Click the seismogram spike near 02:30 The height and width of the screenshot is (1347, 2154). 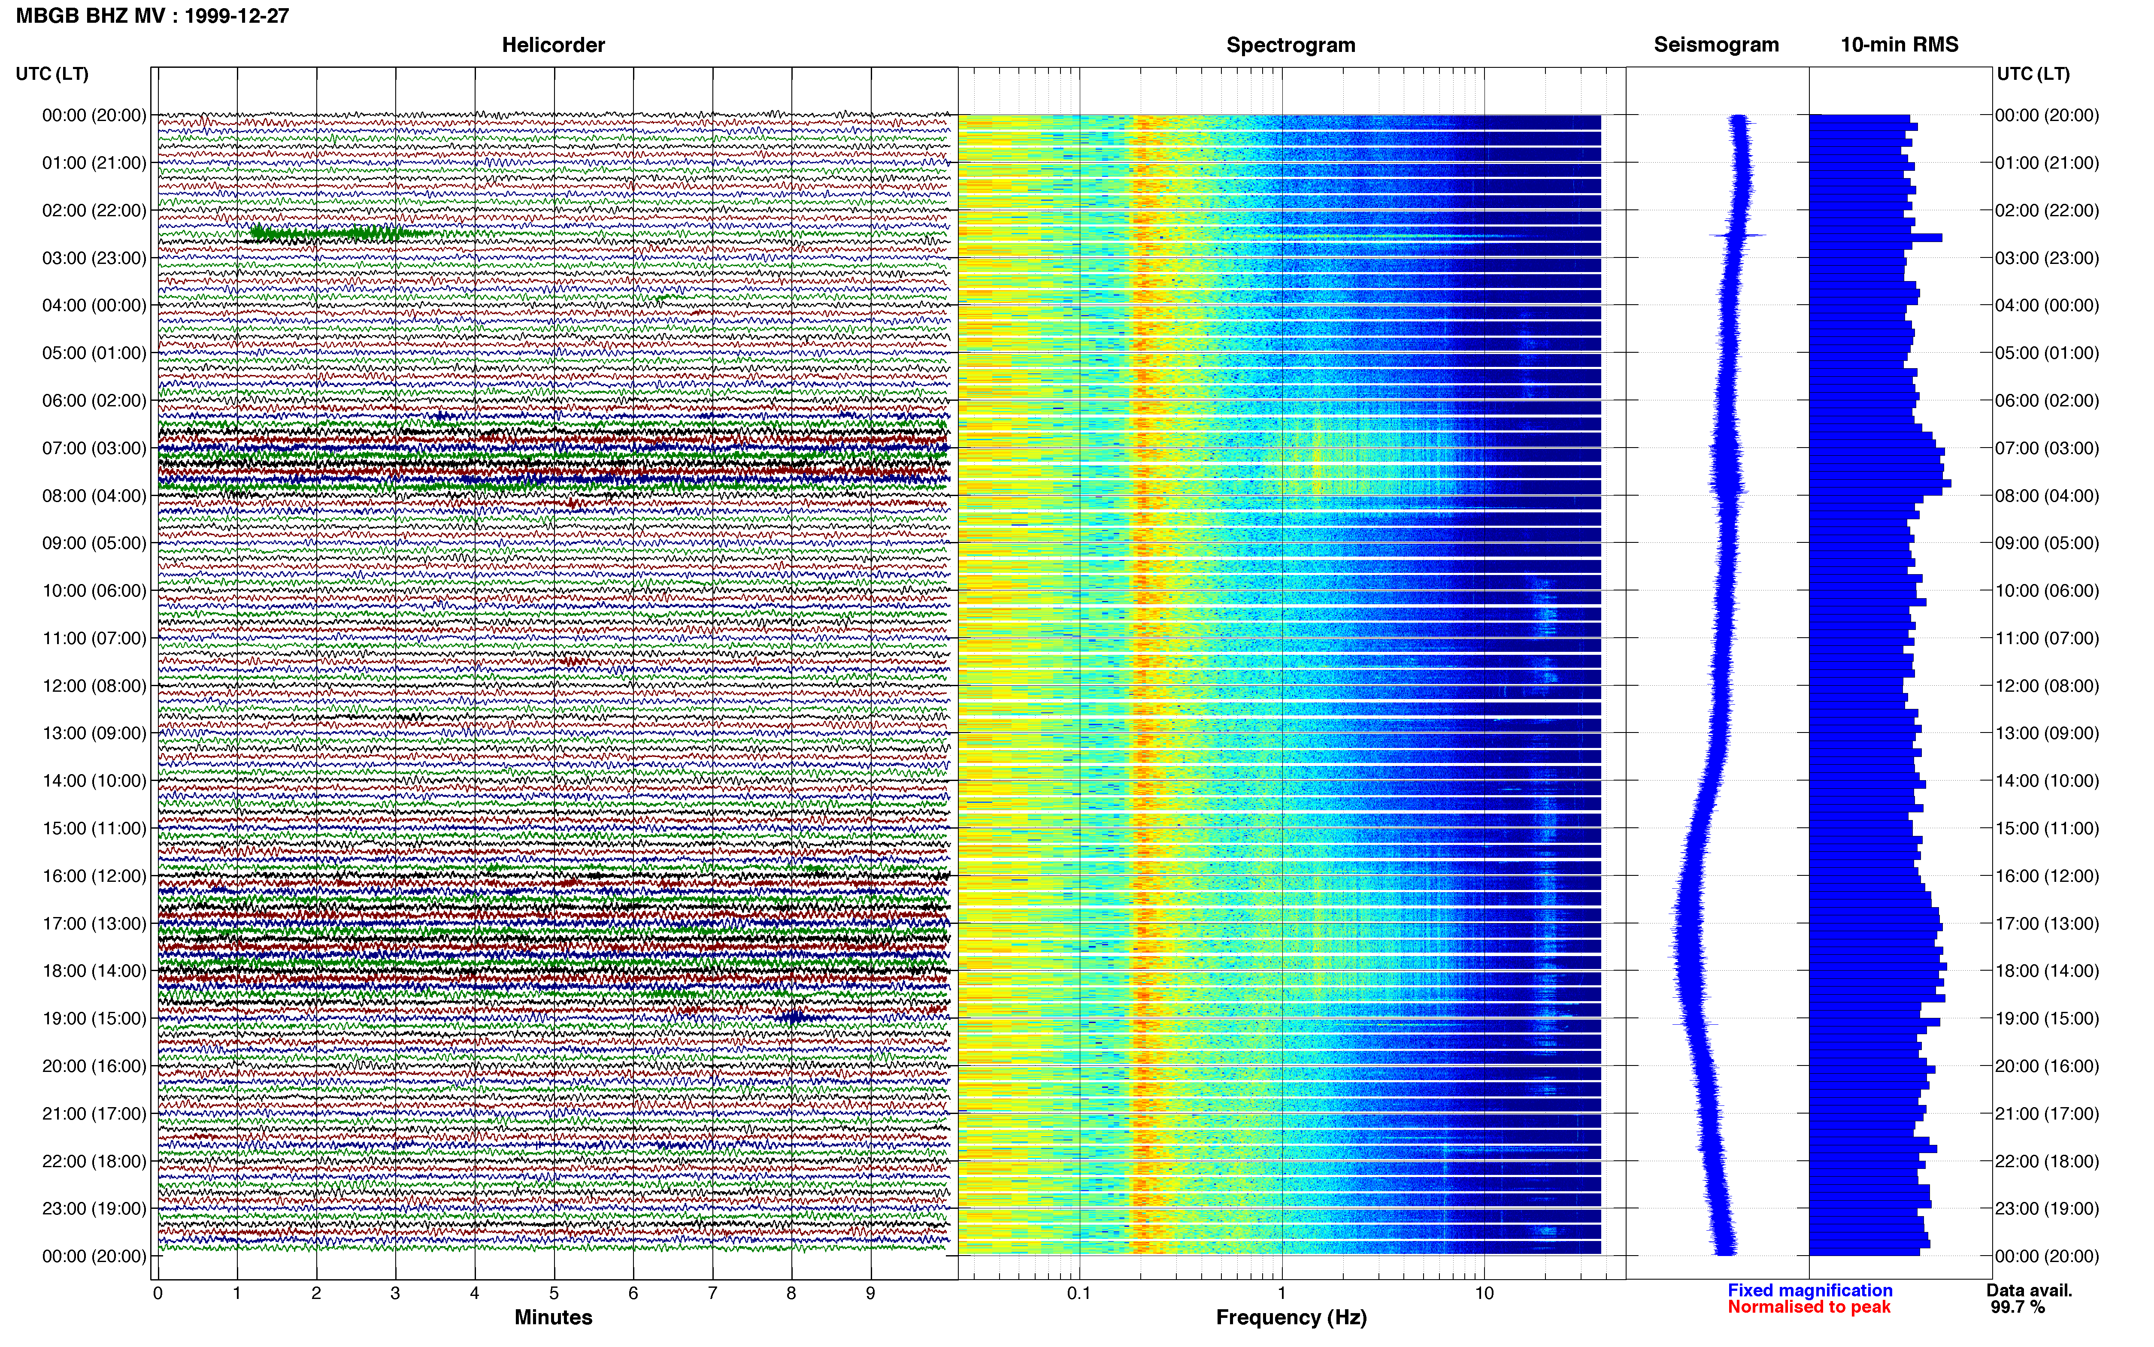coord(1737,235)
